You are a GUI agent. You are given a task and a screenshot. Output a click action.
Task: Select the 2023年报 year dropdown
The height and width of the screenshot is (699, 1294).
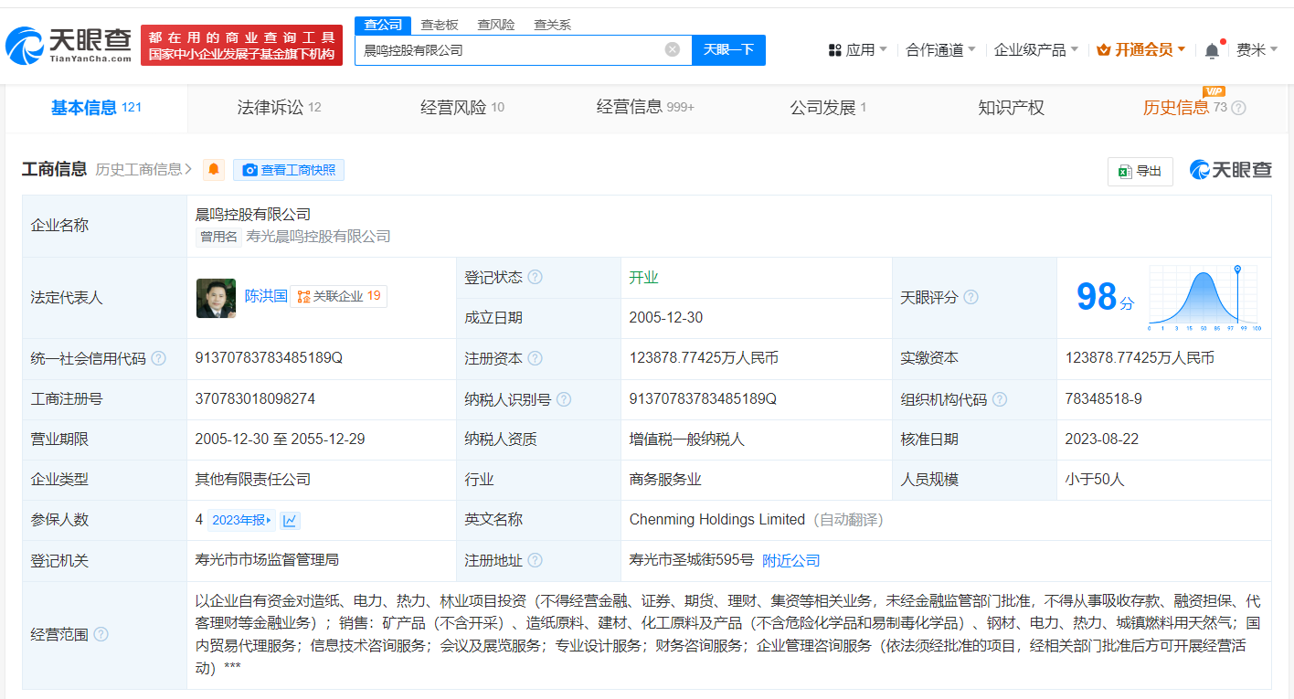pyautogui.click(x=241, y=520)
